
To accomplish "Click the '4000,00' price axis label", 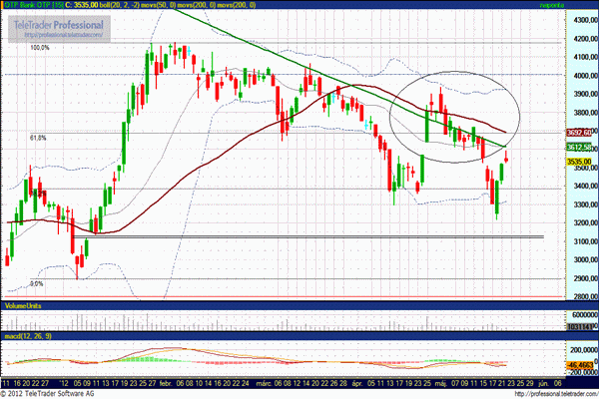I will point(585,76).
